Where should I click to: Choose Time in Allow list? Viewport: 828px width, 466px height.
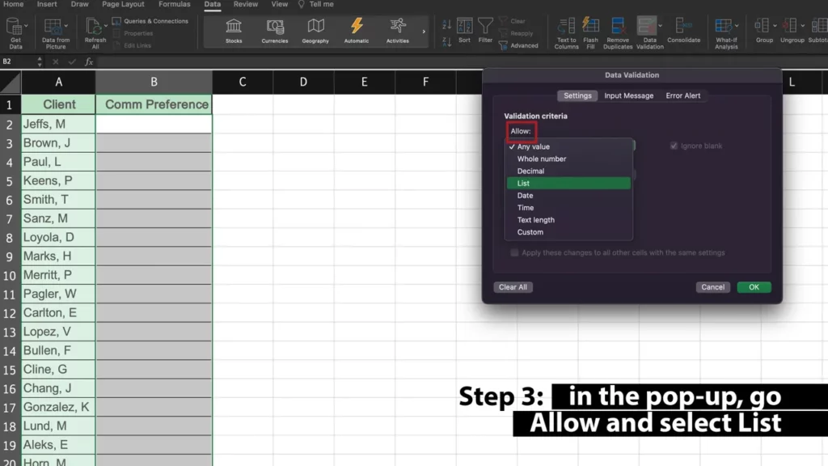568,207
